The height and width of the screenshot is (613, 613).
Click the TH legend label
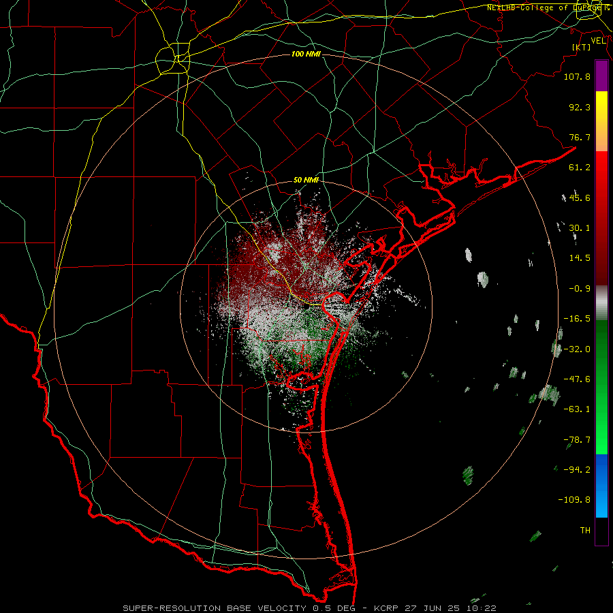click(585, 531)
